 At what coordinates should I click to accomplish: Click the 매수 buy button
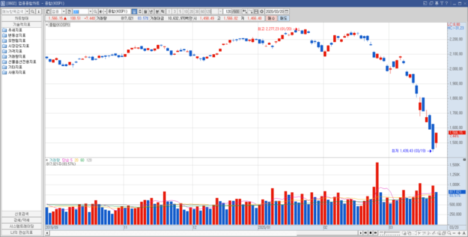pos(271,18)
